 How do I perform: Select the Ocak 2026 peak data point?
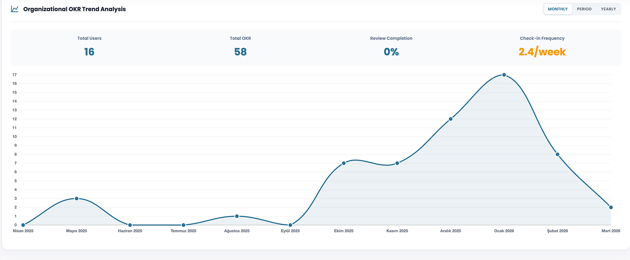pyautogui.click(x=504, y=75)
